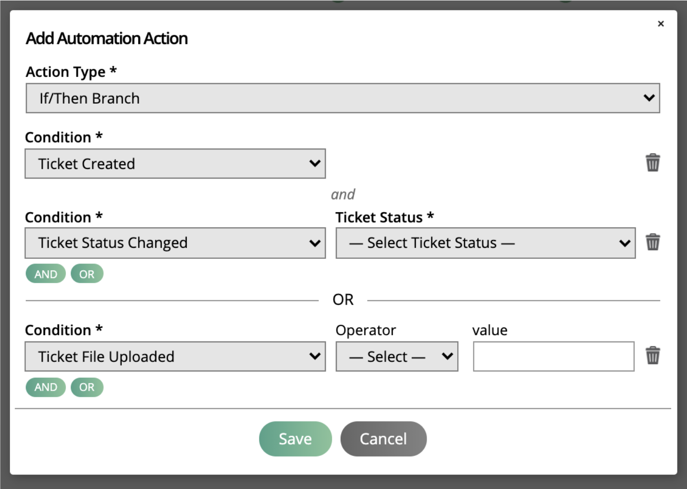The height and width of the screenshot is (489, 687).
Task: Cancel adding the automation action
Action: 383,438
